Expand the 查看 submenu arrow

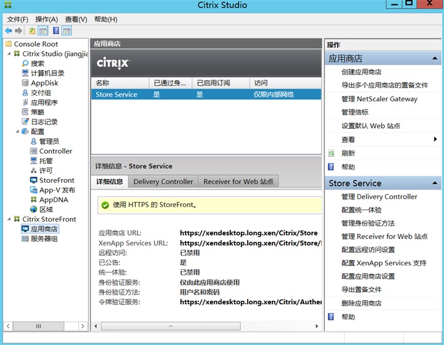[435, 139]
